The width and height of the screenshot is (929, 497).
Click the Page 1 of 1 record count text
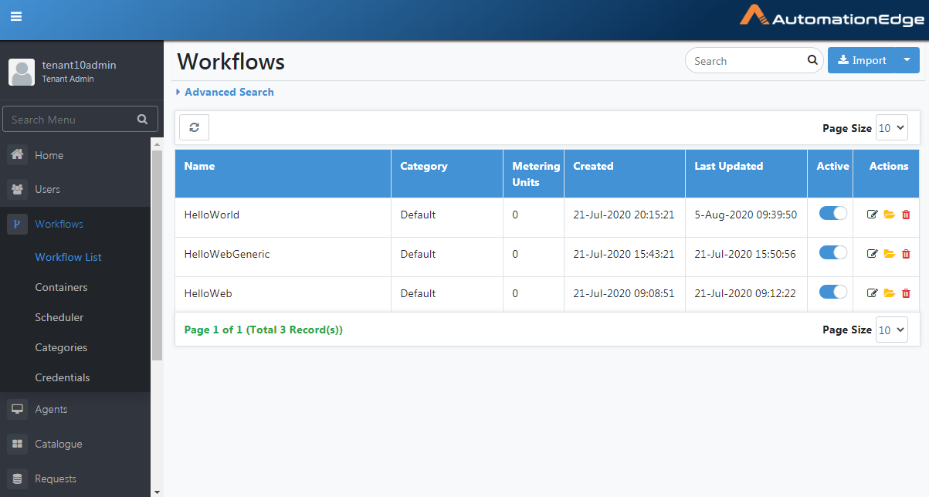click(263, 330)
